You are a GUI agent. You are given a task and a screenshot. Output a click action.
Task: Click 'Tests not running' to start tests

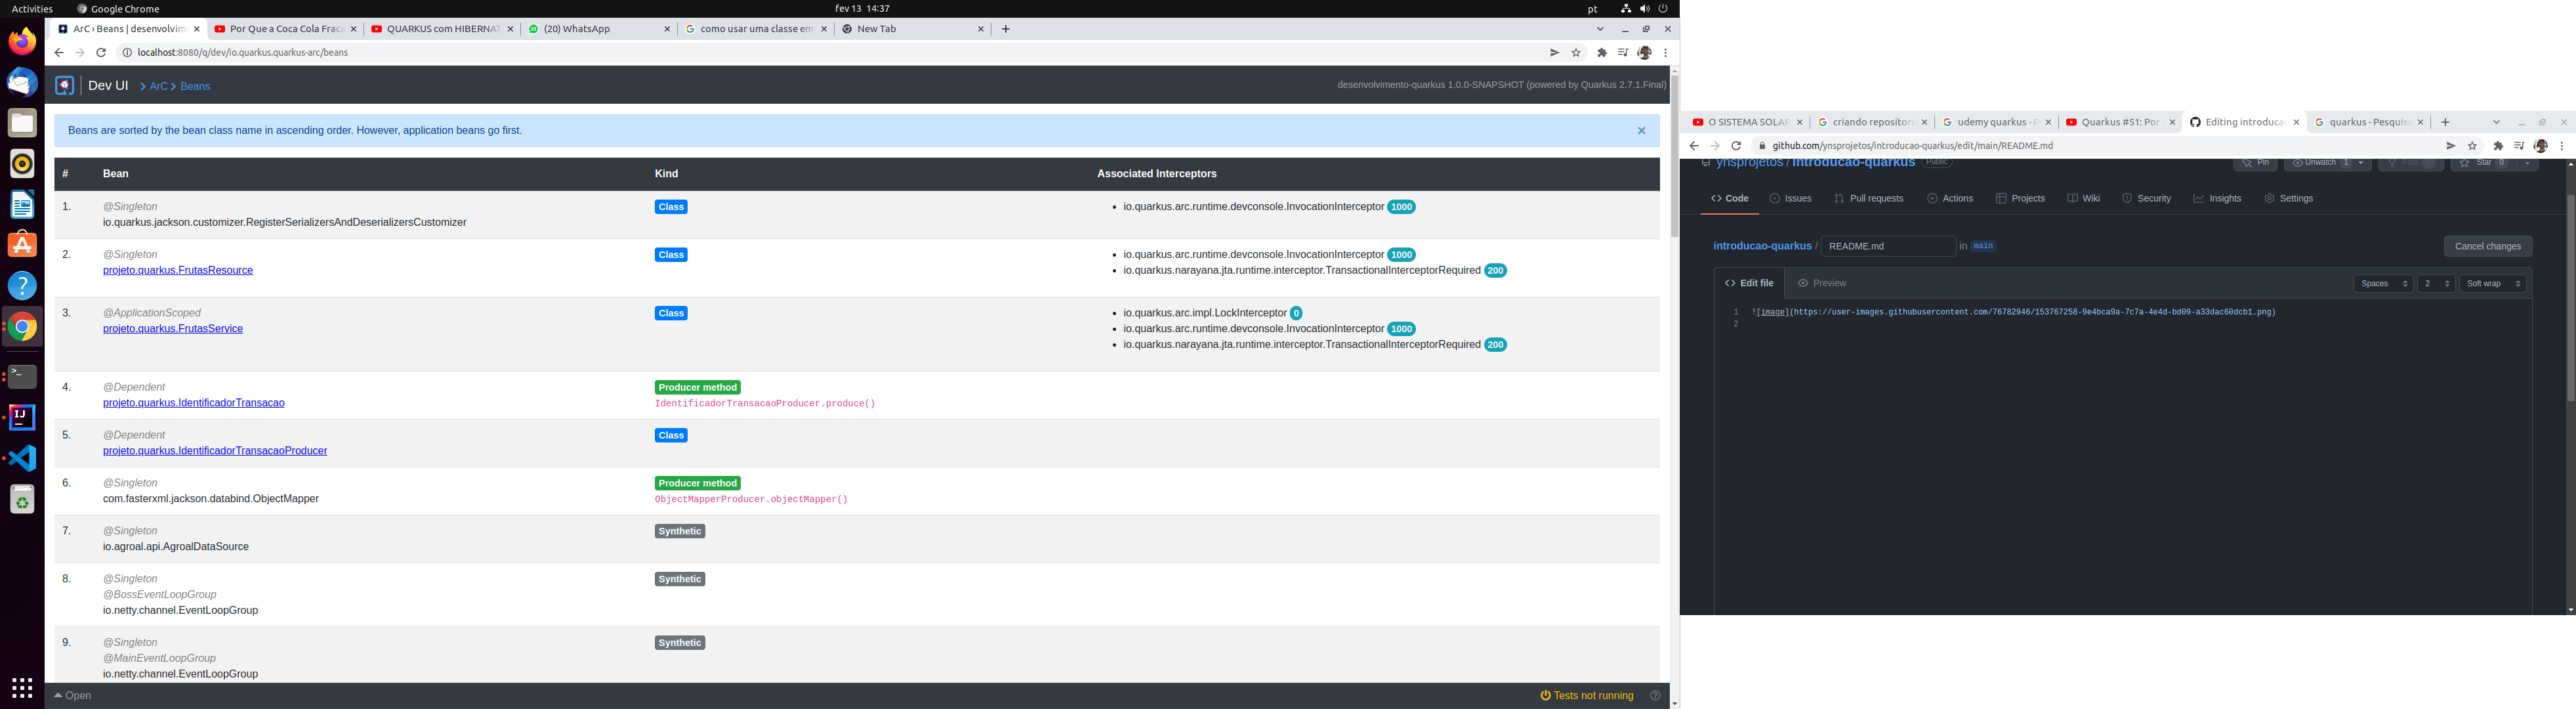tap(1588, 695)
